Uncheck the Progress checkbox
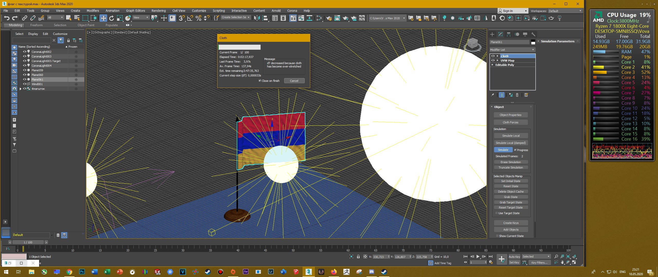 [515, 150]
